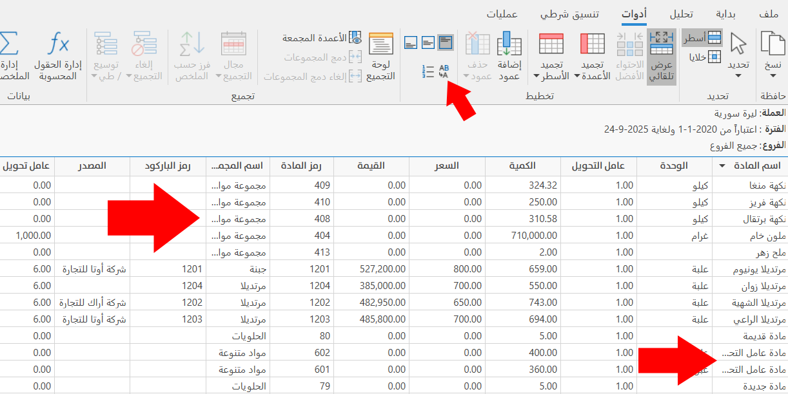This screenshot has width=788, height=394.
Task: Select rows mode (أسطر) option
Action: click(702, 39)
